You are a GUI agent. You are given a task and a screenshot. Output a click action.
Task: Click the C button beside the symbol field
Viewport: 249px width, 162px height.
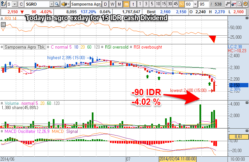tap(21, 4)
